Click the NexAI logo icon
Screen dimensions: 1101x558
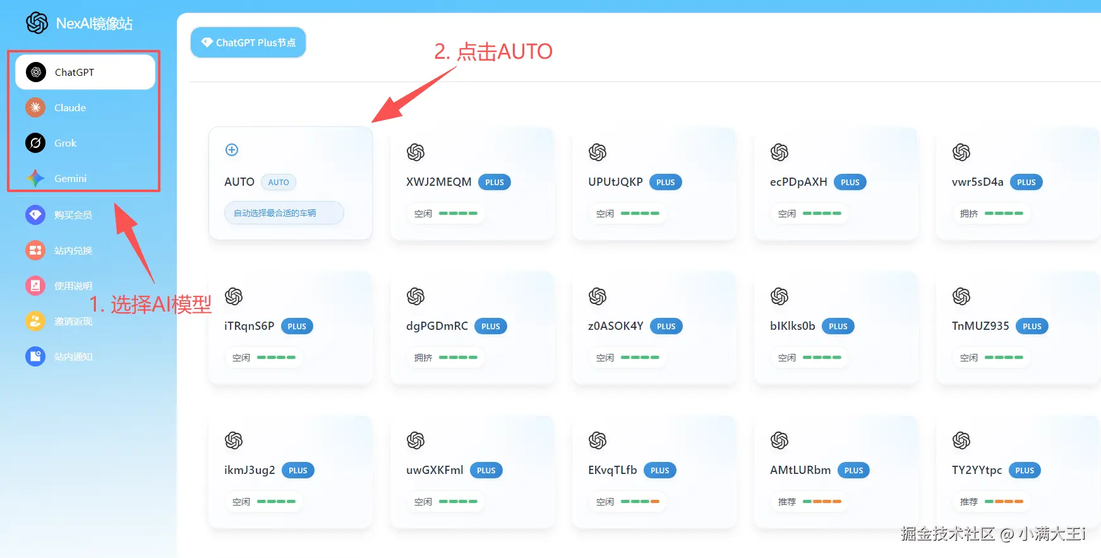(37, 23)
